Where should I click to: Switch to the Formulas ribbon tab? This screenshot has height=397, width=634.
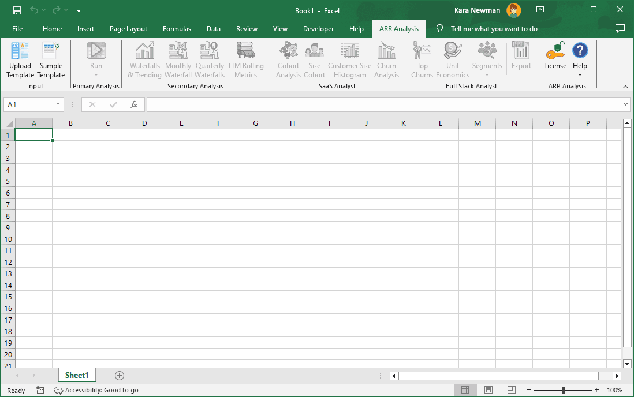pyautogui.click(x=177, y=28)
